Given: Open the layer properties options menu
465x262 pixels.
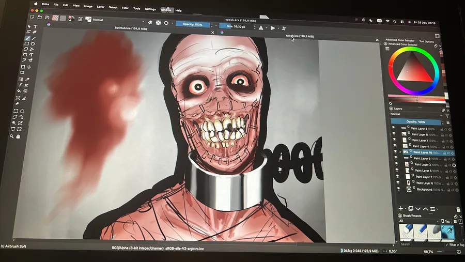Looking at the screenshot, I should [x=433, y=209].
